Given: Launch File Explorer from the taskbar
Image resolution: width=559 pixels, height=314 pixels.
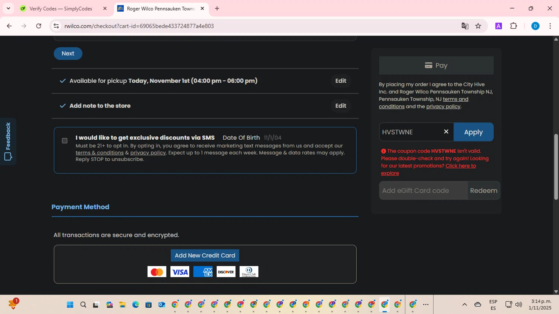Looking at the screenshot, I should click(x=123, y=305).
